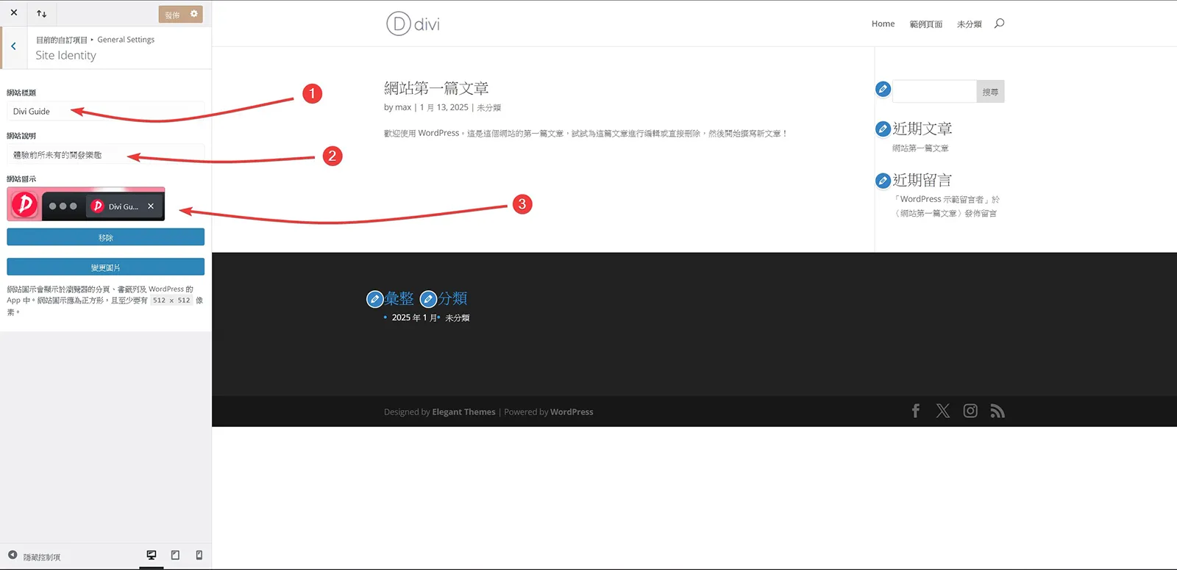Click the 發佈 publish button
Viewport: 1177px width, 570px height.
click(172, 15)
